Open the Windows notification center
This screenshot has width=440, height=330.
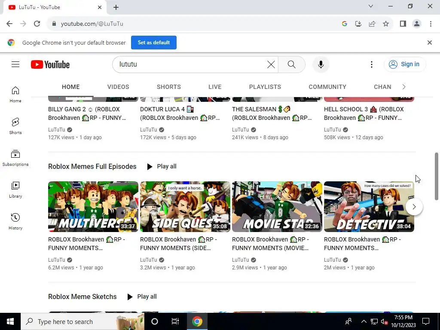click(426, 321)
